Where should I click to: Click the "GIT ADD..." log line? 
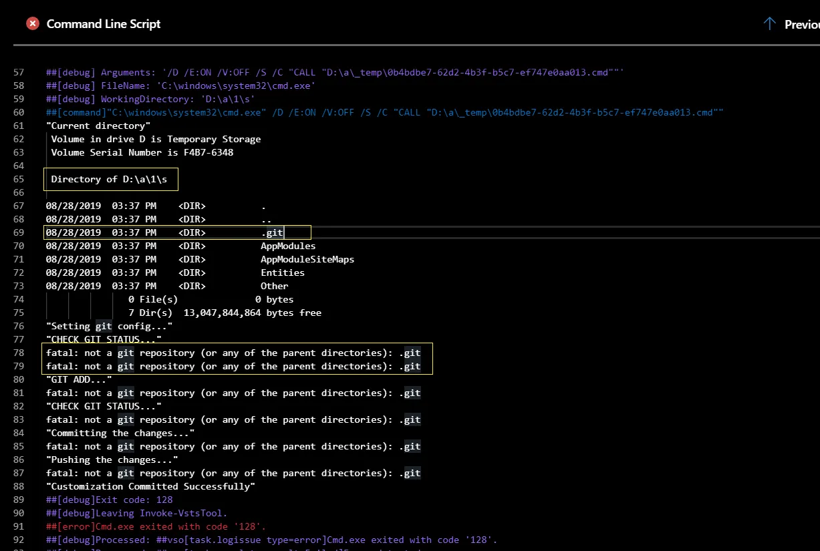(79, 379)
